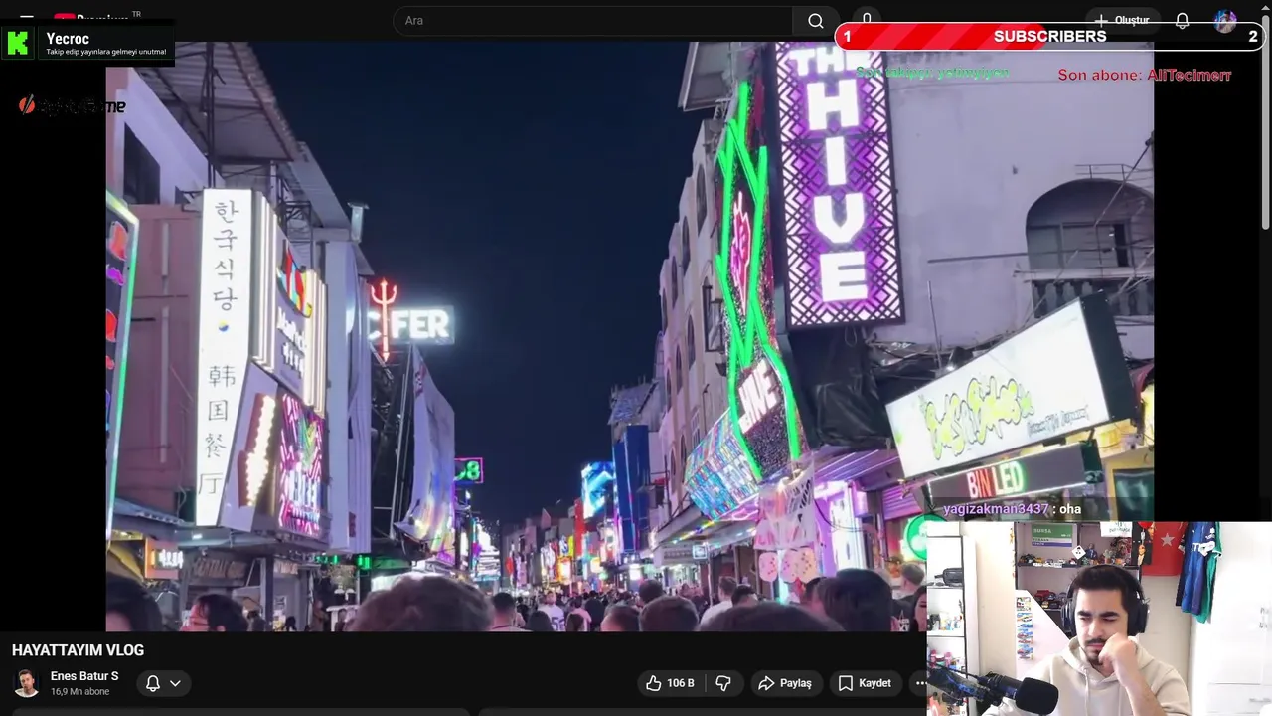The width and height of the screenshot is (1272, 716).
Task: Click the Oluştur create button
Action: [1122, 21]
